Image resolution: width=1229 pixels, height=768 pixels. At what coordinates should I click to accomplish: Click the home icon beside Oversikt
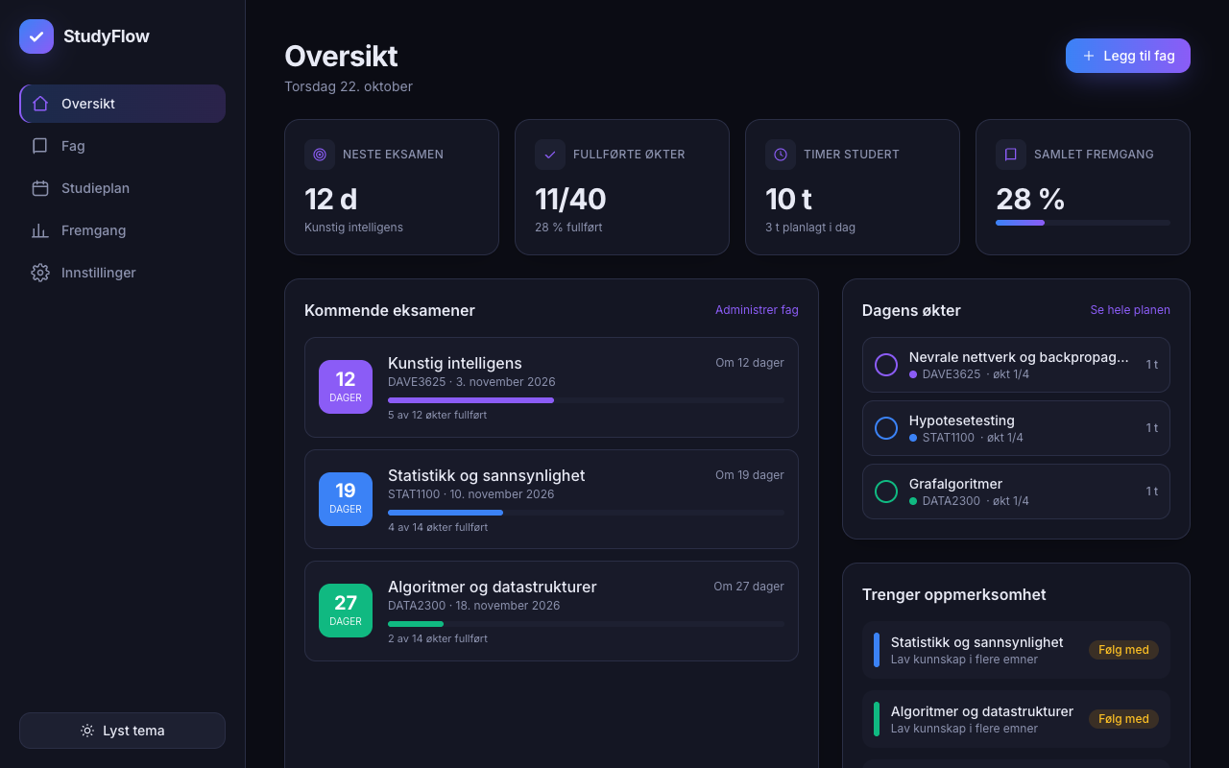[40, 104]
